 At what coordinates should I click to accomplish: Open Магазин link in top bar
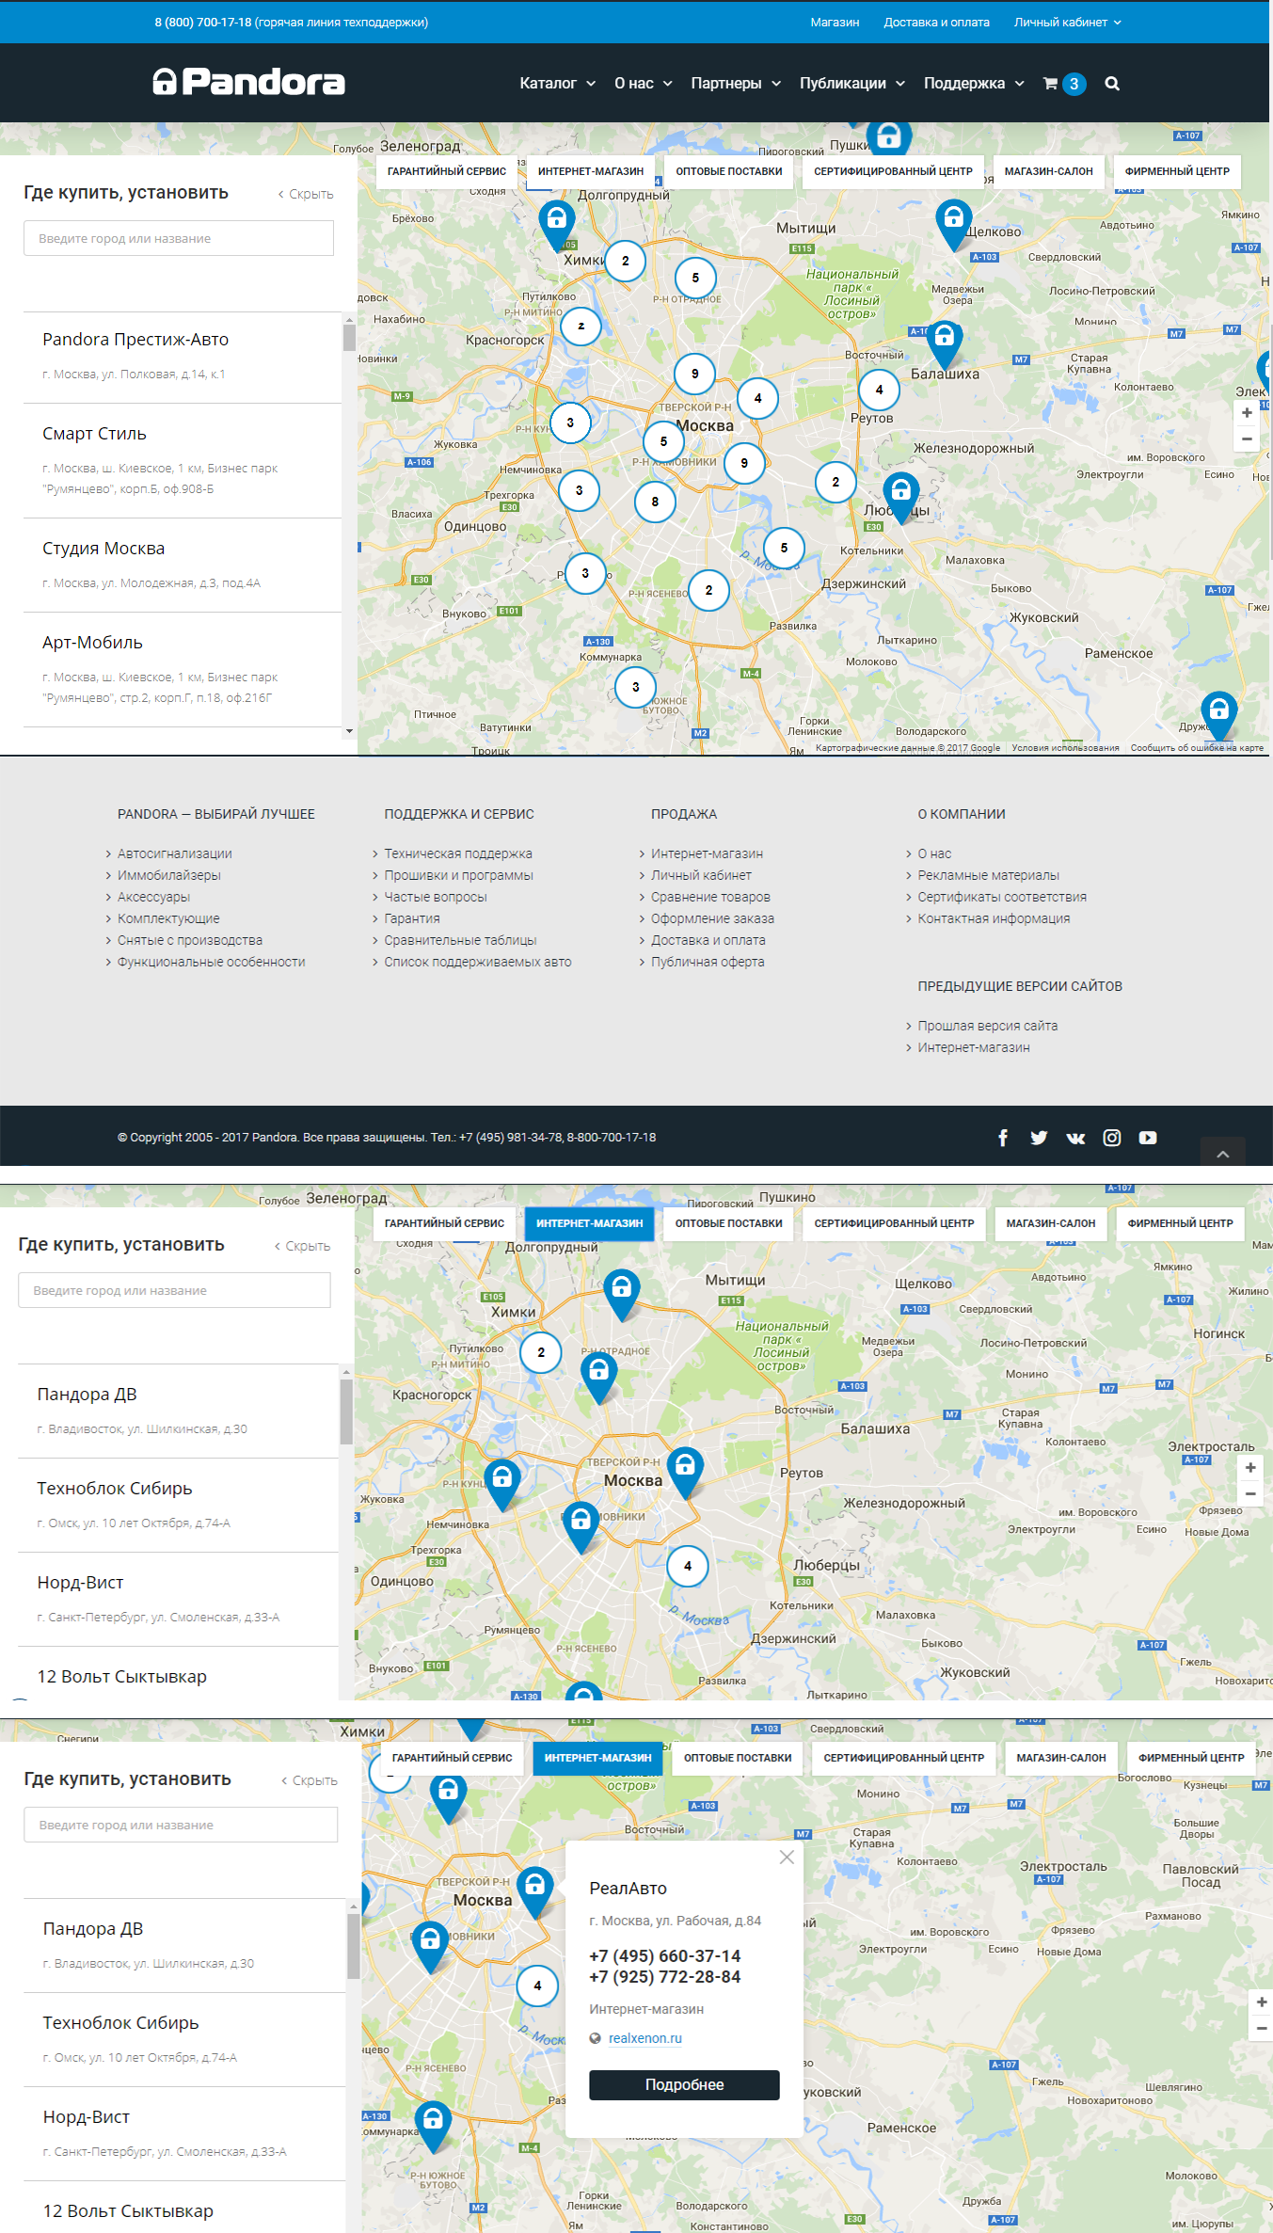tap(835, 22)
